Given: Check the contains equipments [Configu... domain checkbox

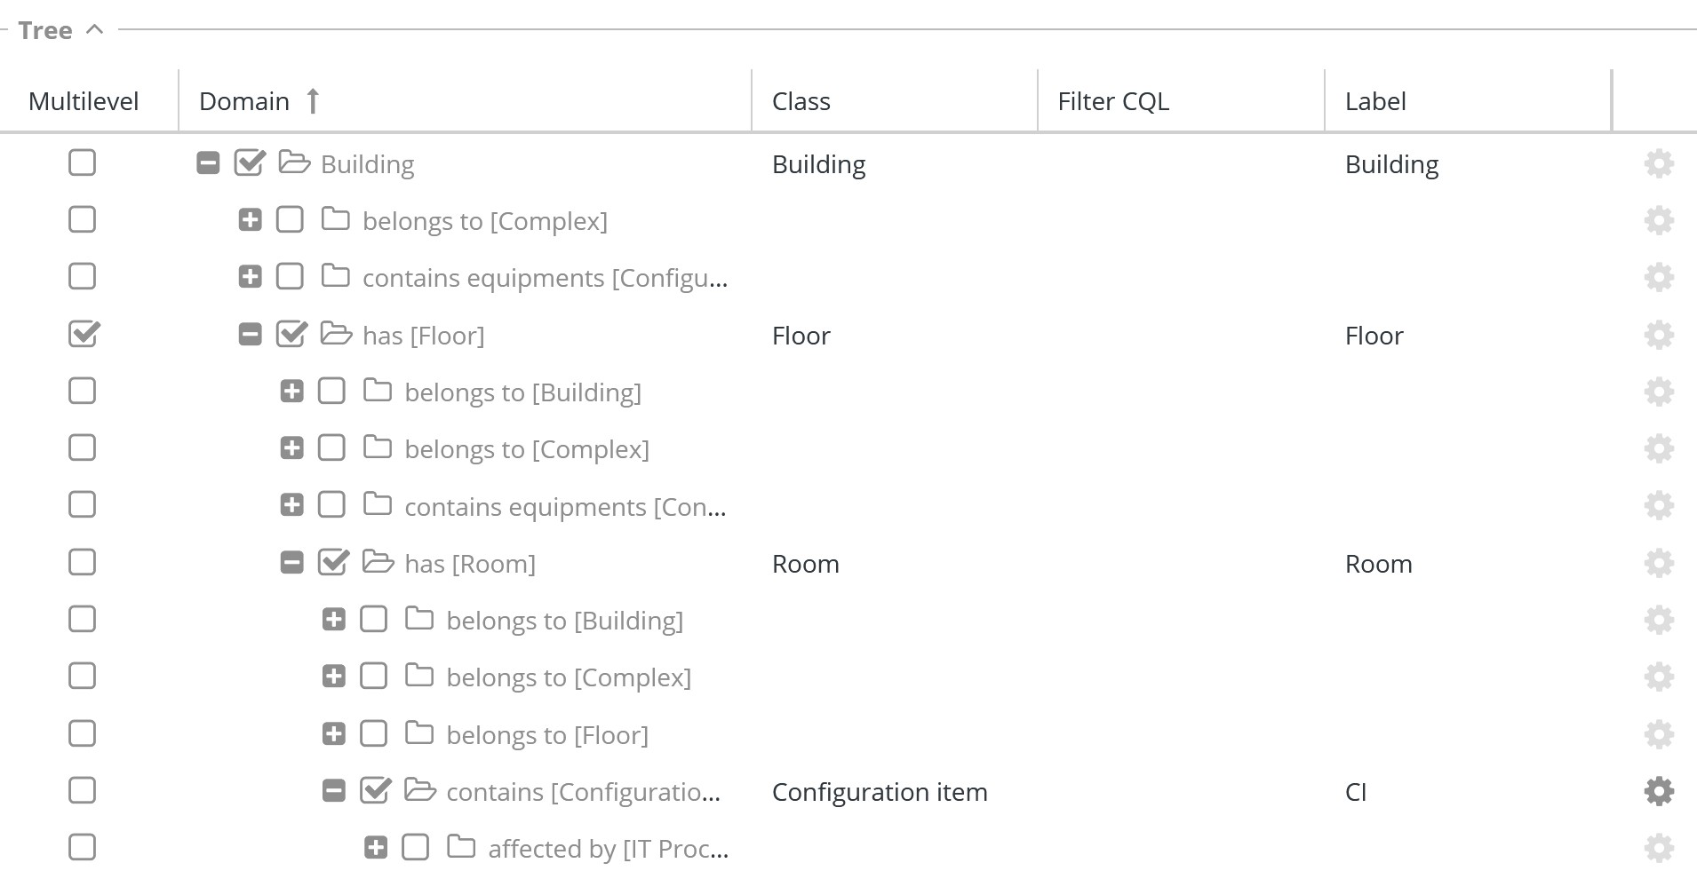Looking at the screenshot, I should [x=290, y=277].
